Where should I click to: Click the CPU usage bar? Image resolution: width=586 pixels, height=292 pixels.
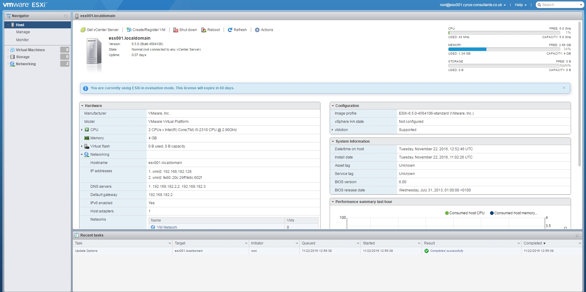504,33
